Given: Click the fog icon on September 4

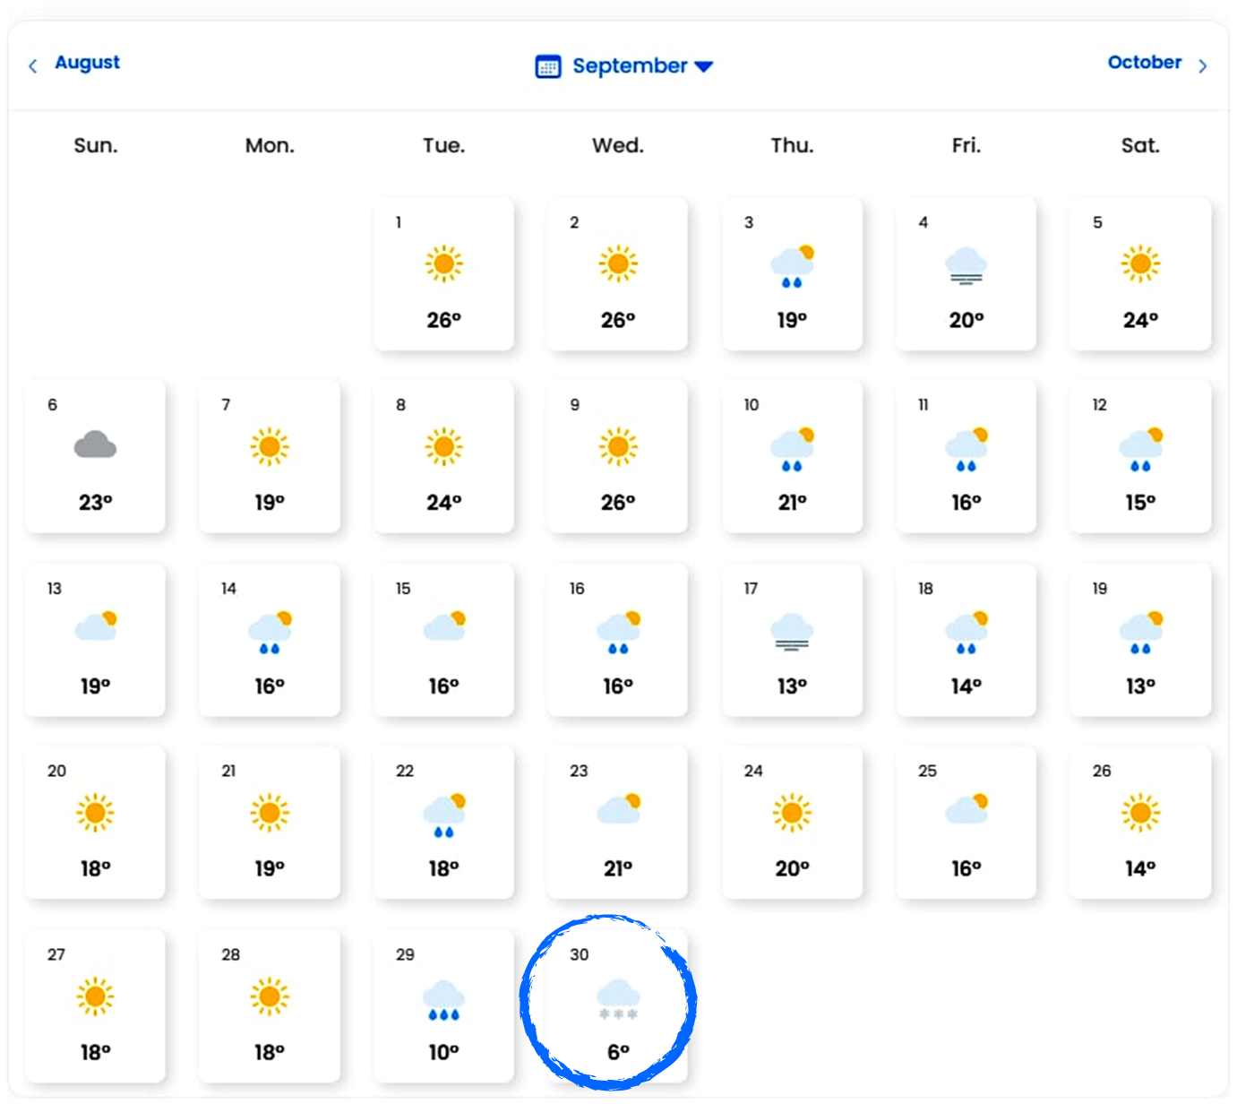Looking at the screenshot, I should coord(966,266).
